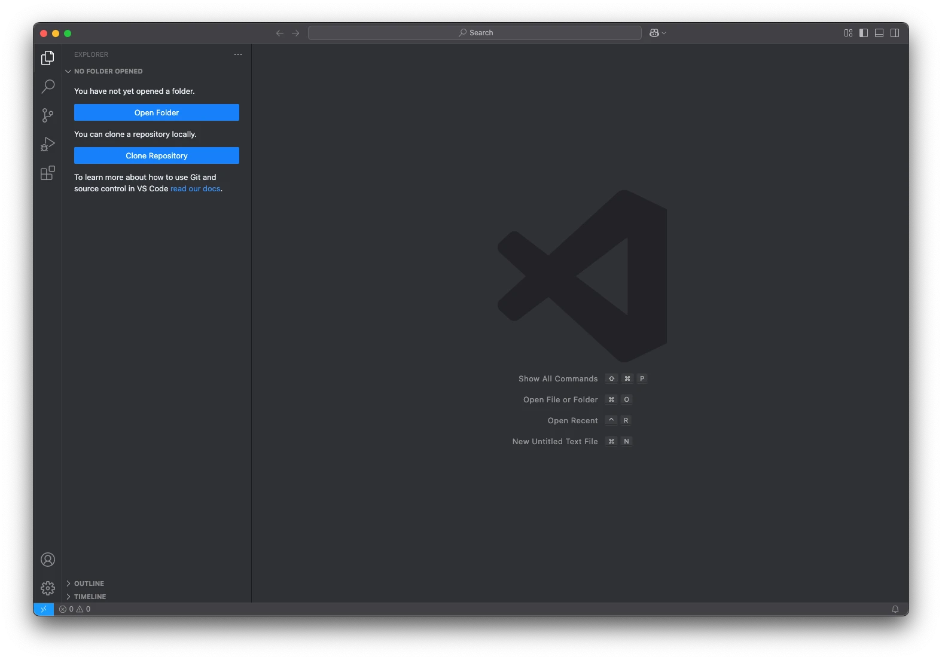This screenshot has height=660, width=942.
Task: Open the Search view in activity bar
Action: [x=48, y=87]
